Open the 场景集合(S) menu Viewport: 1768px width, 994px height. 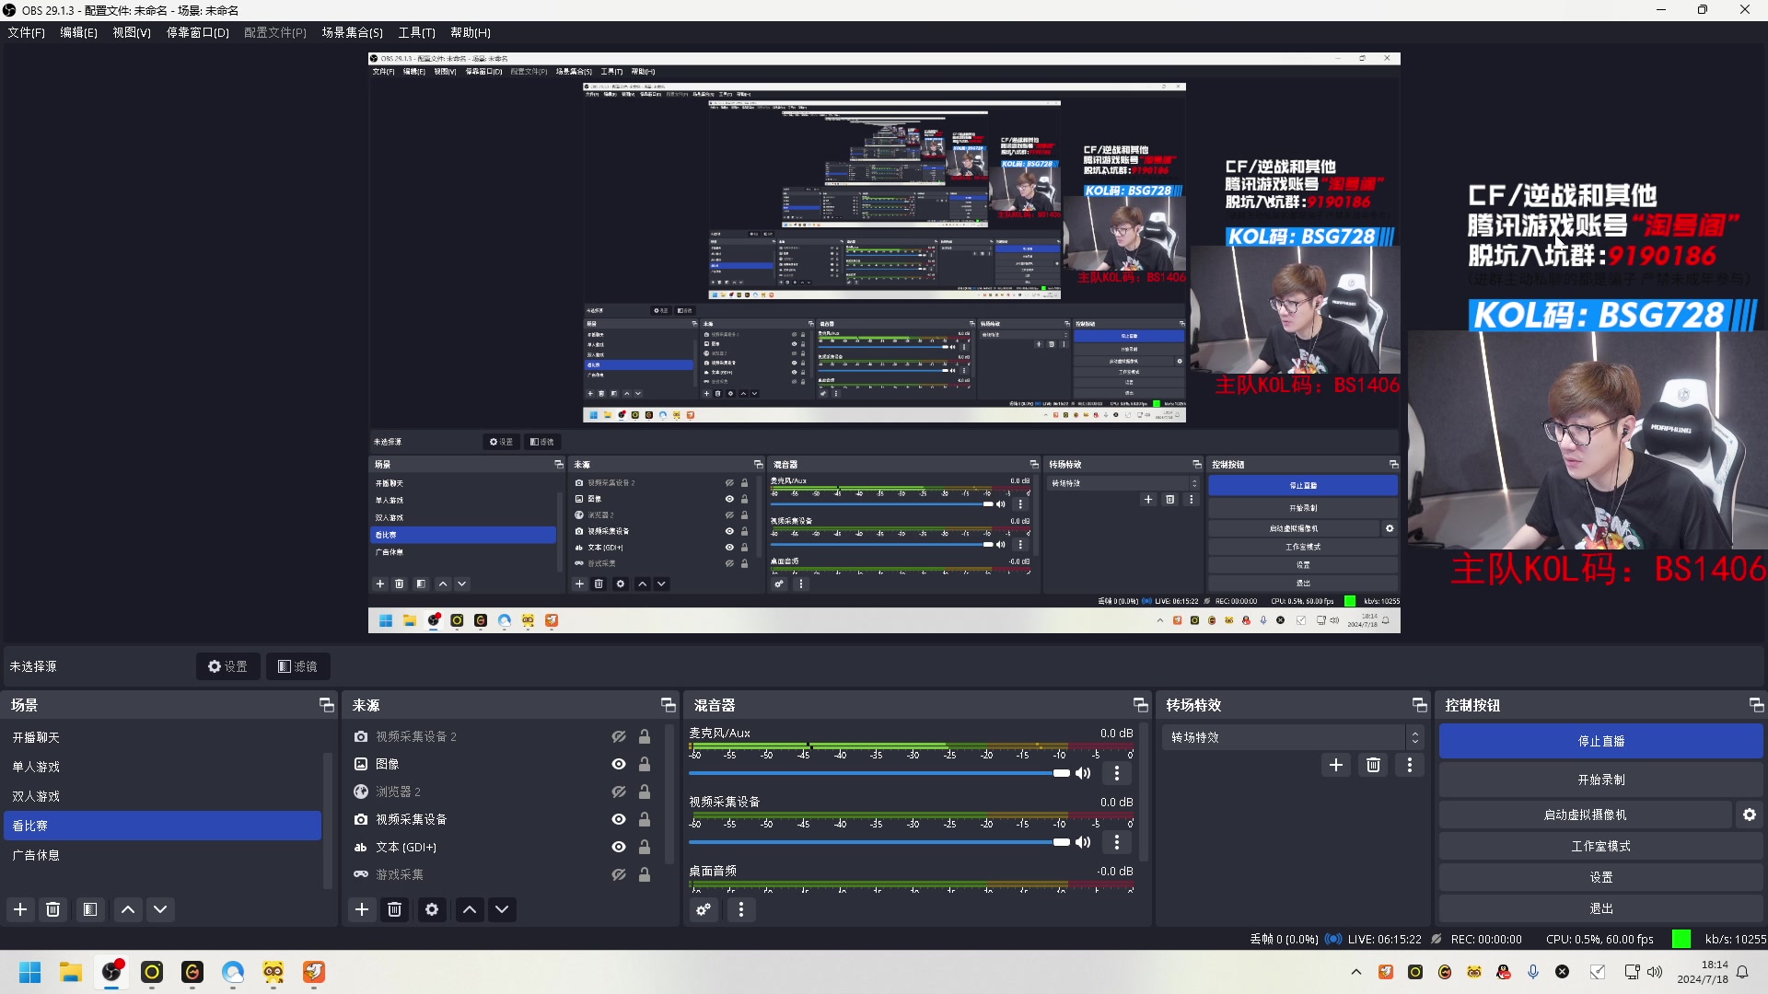pyautogui.click(x=352, y=32)
